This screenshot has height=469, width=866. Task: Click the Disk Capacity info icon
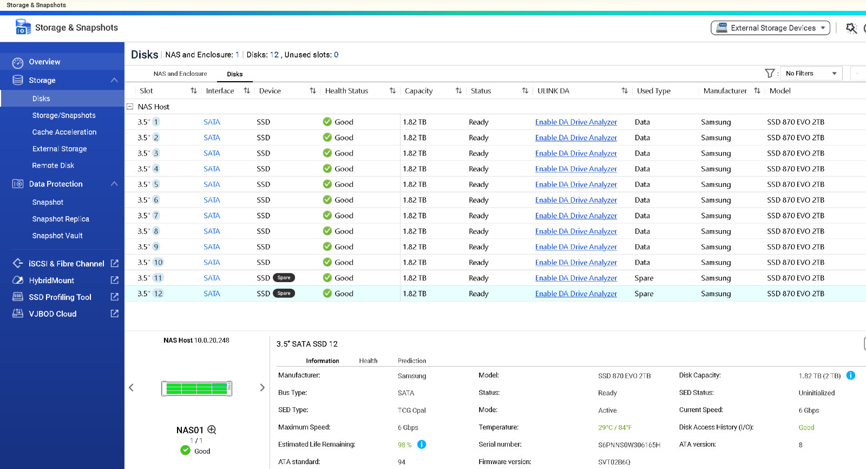(x=850, y=375)
